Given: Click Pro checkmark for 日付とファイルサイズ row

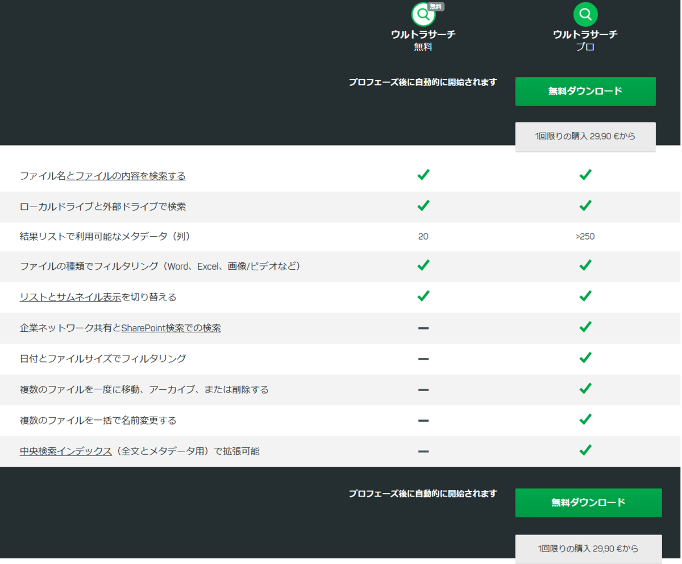Looking at the screenshot, I should coord(585,357).
